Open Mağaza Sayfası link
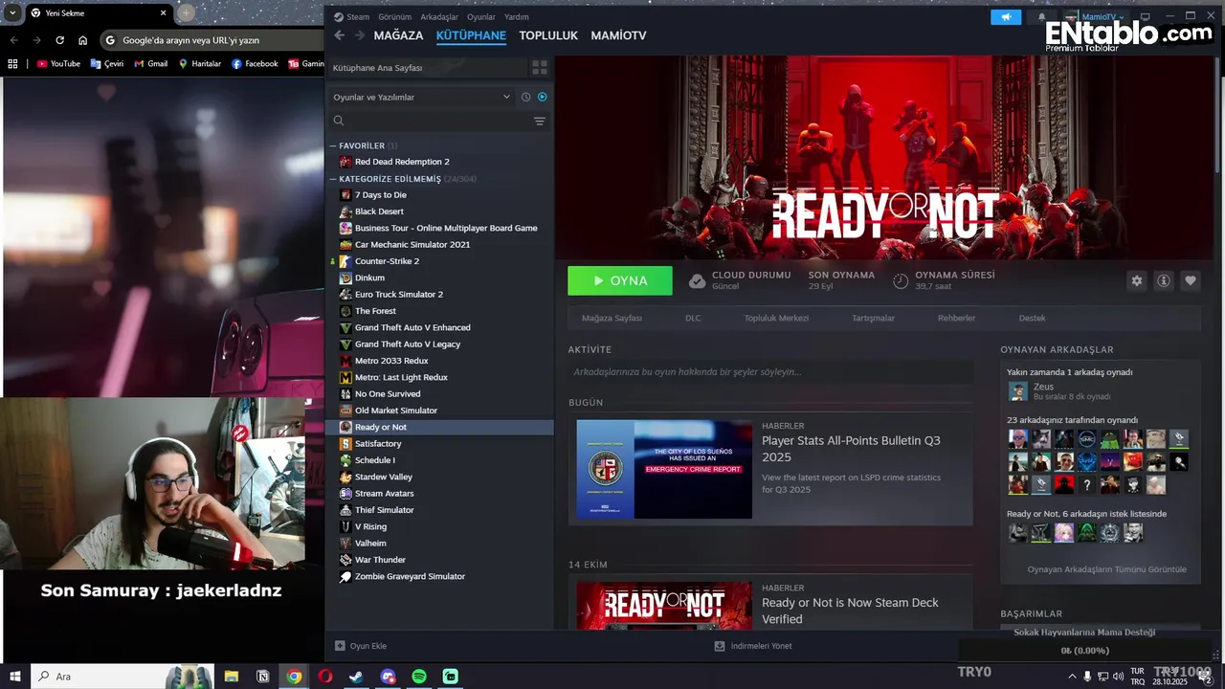This screenshot has height=689, width=1225. pyautogui.click(x=612, y=318)
